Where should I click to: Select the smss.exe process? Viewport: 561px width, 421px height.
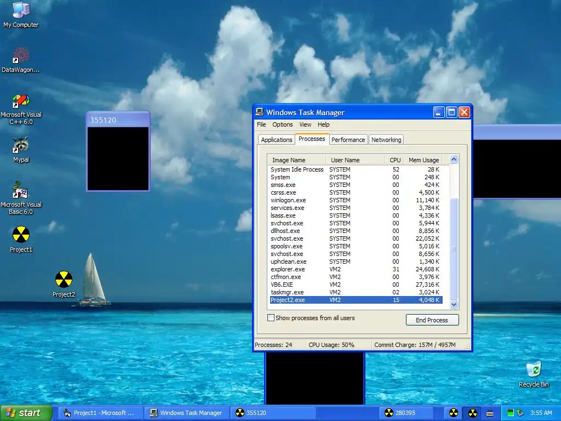[x=356, y=185]
